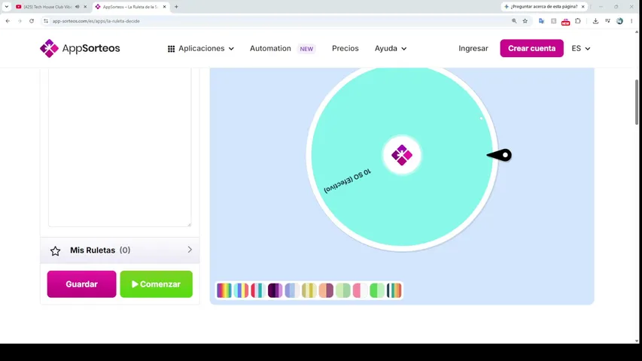This screenshot has height=361, width=642.
Task: Select the peach and mauve palette
Action: (326, 290)
